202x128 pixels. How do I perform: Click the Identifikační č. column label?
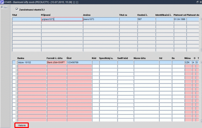click(163, 15)
